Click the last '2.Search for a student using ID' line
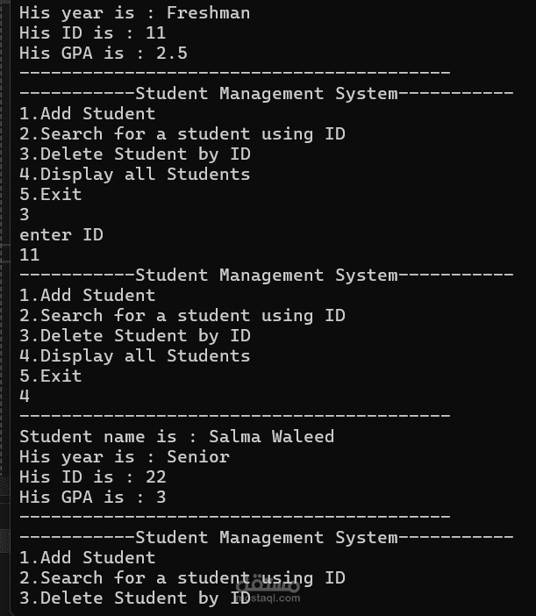The width and height of the screenshot is (536, 616). pyautogui.click(x=182, y=578)
